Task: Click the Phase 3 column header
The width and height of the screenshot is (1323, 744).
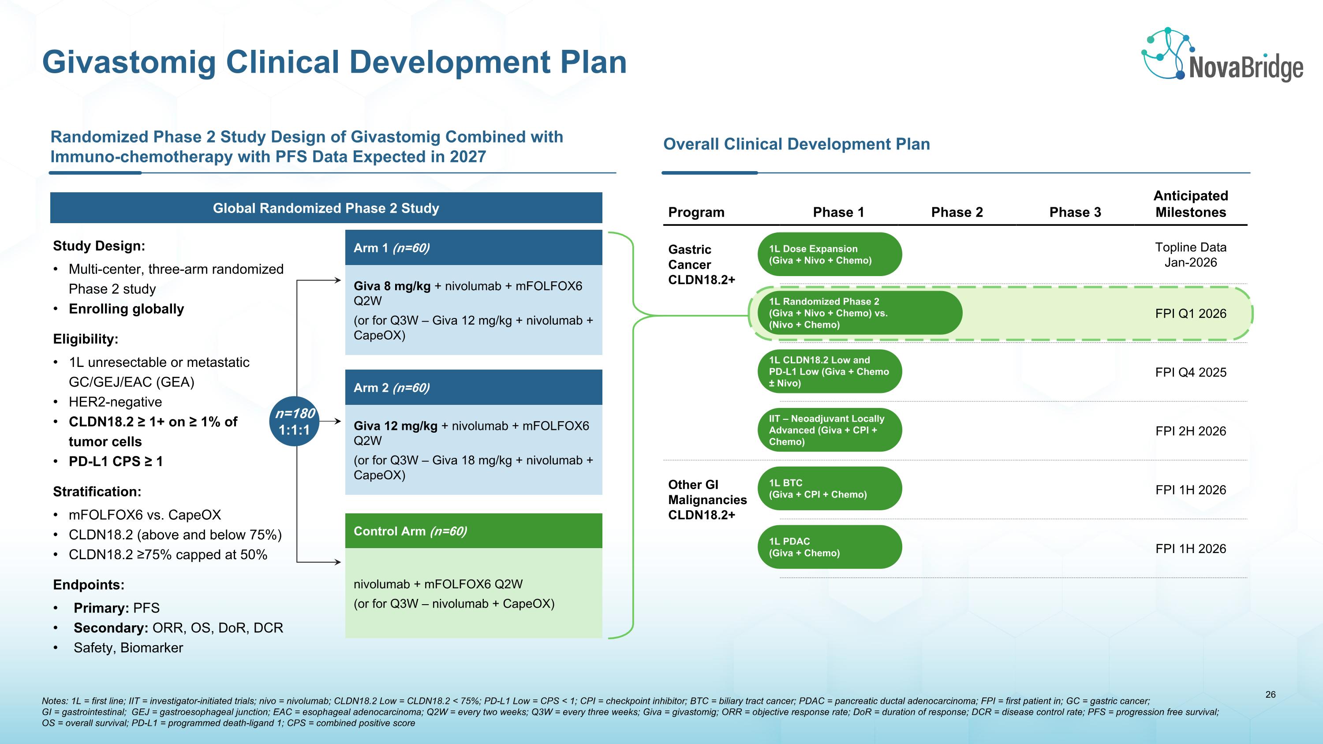Action: 1075,213
